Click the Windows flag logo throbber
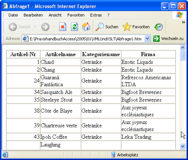The image size is (188, 160). click(179, 15)
